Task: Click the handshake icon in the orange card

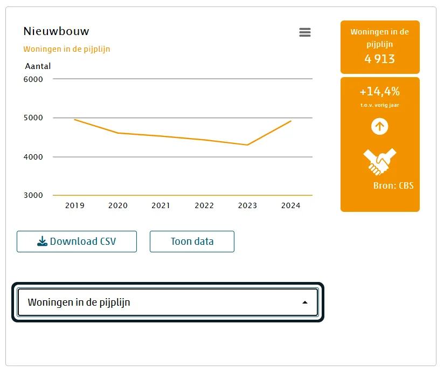Action: (x=379, y=161)
